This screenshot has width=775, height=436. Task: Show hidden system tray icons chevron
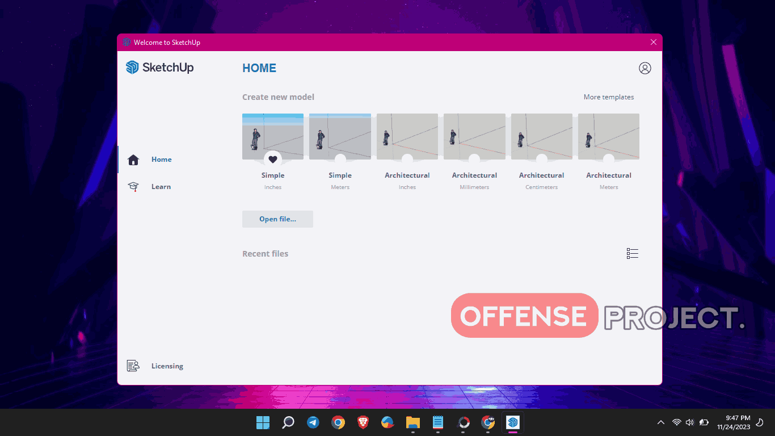click(661, 422)
